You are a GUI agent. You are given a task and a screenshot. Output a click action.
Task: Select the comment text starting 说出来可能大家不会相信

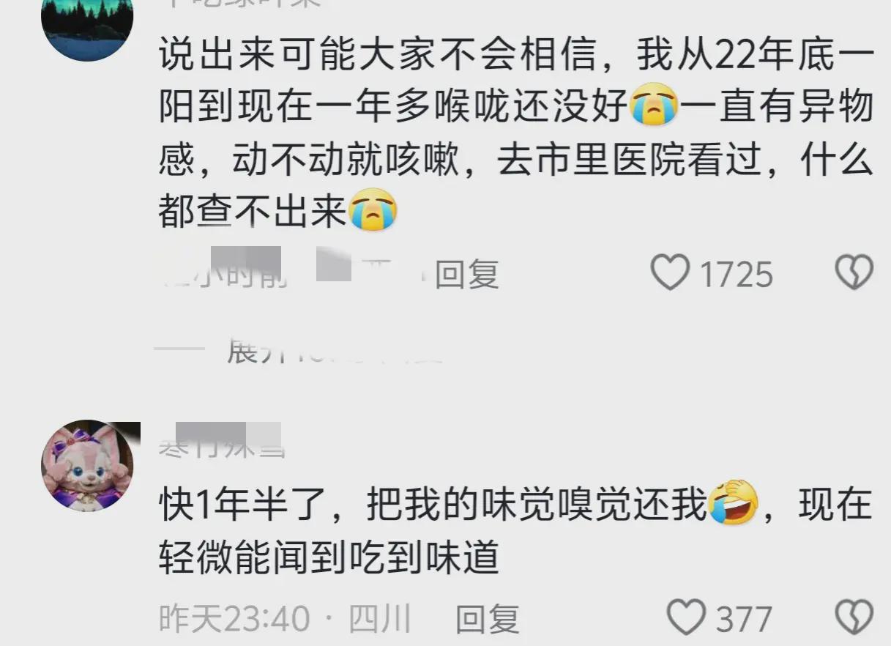coord(515,133)
